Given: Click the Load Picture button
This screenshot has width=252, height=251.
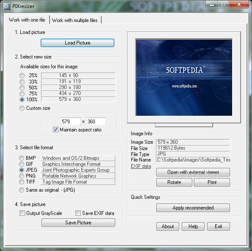Looking at the screenshot, I should tap(78, 43).
